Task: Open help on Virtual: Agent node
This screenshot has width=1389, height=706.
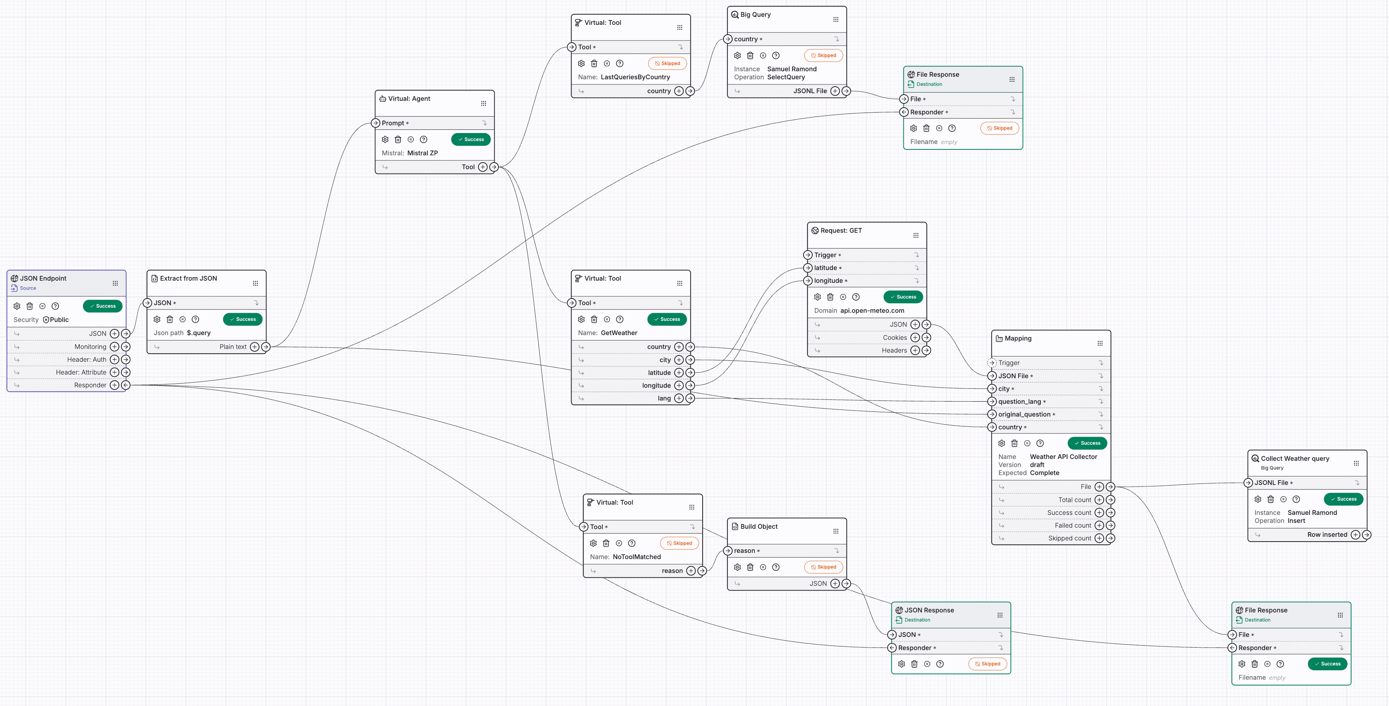Action: click(x=424, y=140)
